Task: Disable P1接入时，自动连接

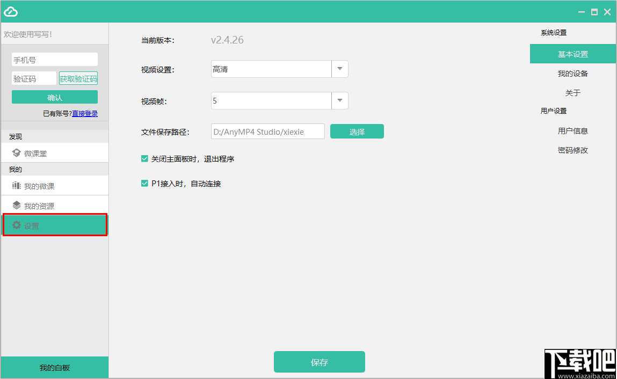Action: pyautogui.click(x=144, y=184)
